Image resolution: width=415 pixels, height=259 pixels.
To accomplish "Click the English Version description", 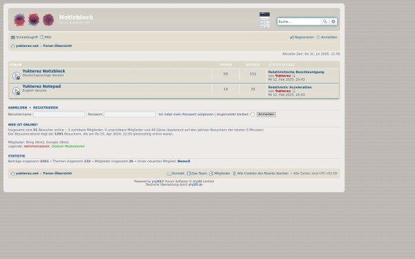I will pyautogui.click(x=35, y=90).
